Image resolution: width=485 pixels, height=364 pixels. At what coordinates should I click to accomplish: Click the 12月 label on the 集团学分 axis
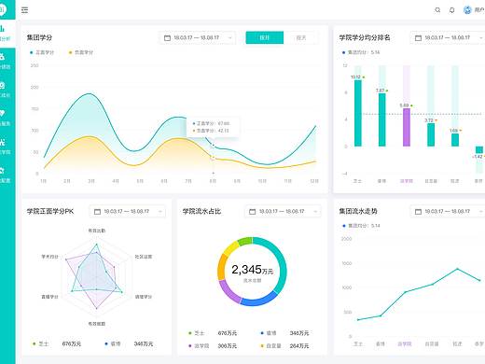coord(314,181)
